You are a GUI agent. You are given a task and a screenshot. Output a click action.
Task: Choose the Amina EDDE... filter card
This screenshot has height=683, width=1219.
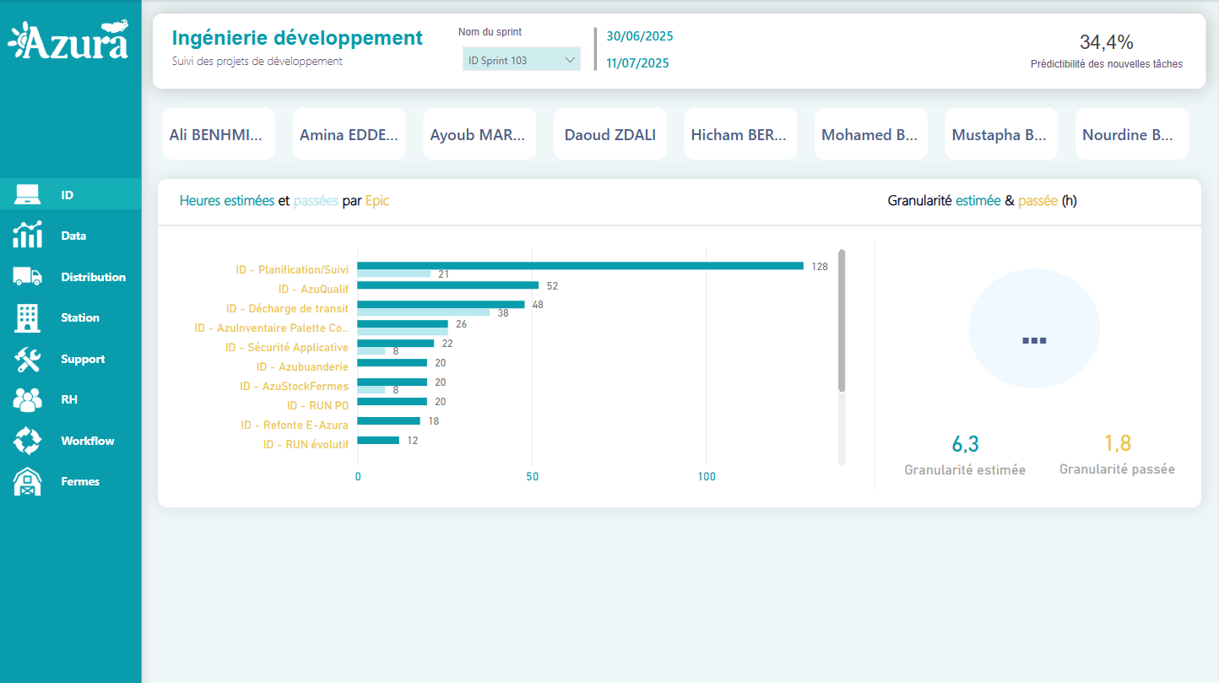coord(349,134)
